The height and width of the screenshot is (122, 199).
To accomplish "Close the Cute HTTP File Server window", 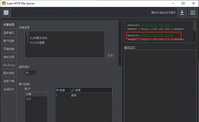I will coord(193,3).
